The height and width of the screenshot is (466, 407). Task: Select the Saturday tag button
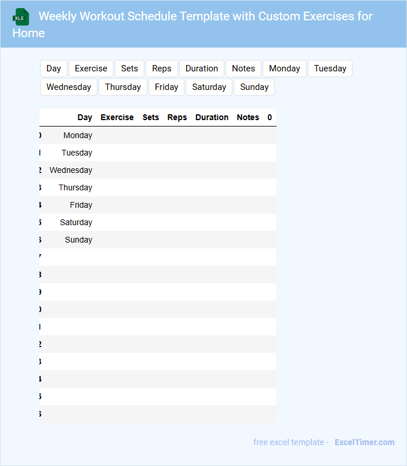pos(209,87)
